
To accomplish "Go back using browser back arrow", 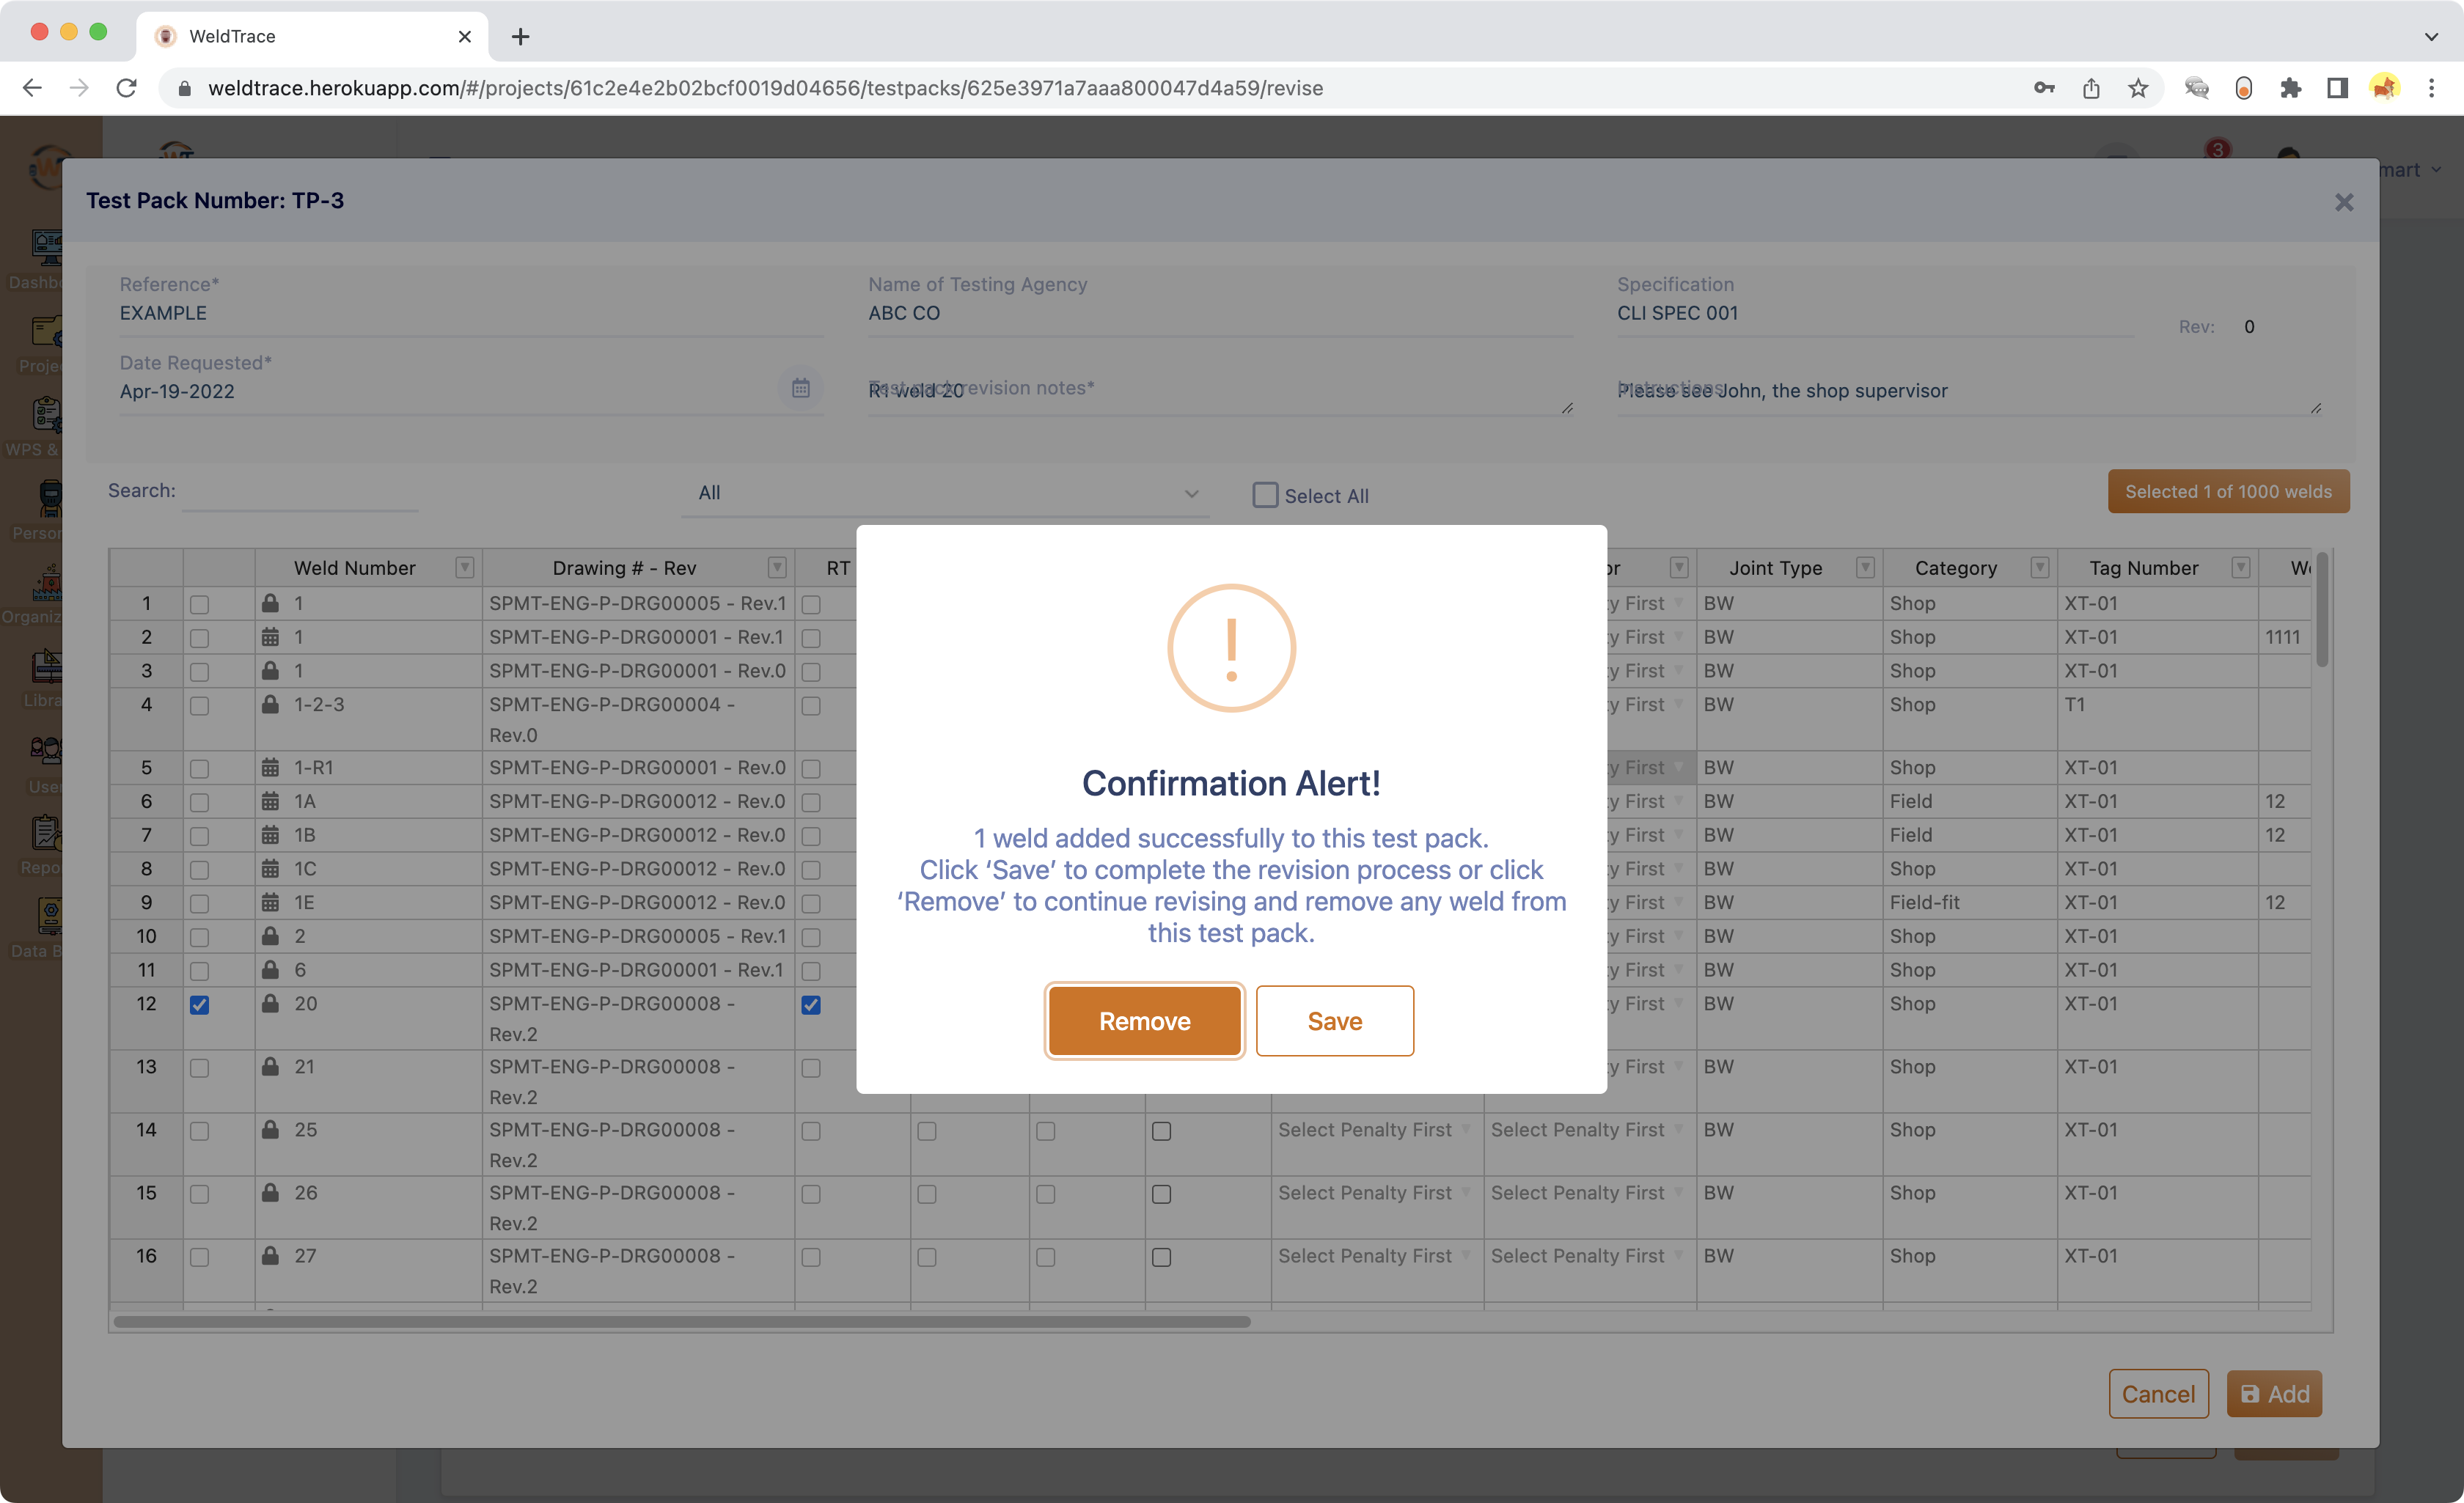I will tap(32, 88).
